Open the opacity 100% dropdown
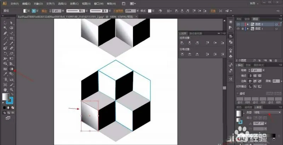Viewport: 283px width, 145px height. click(138, 11)
